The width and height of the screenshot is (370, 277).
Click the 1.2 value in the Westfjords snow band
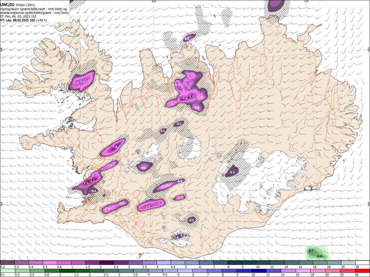point(87,81)
